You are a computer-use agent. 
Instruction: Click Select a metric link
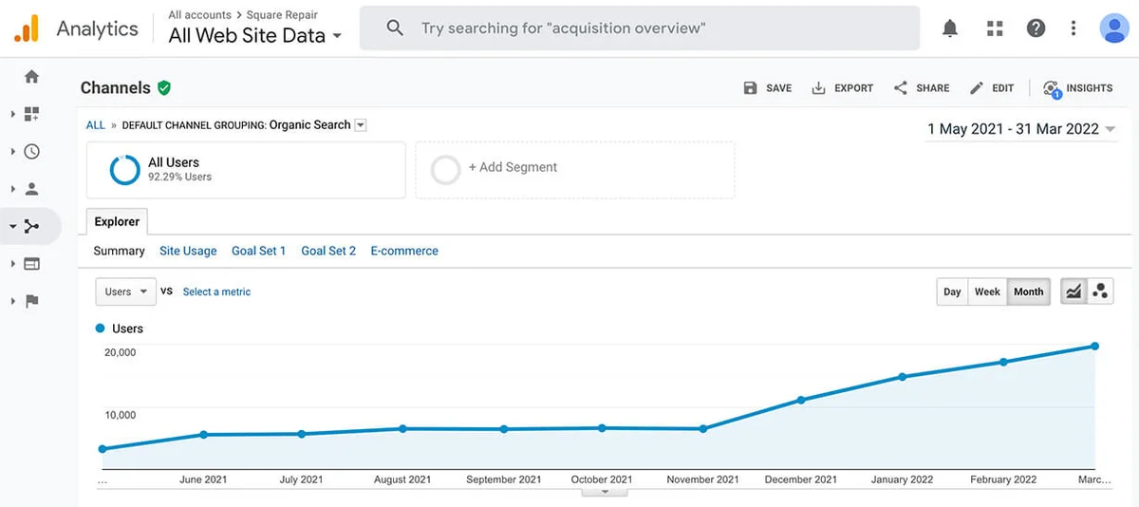tap(216, 291)
